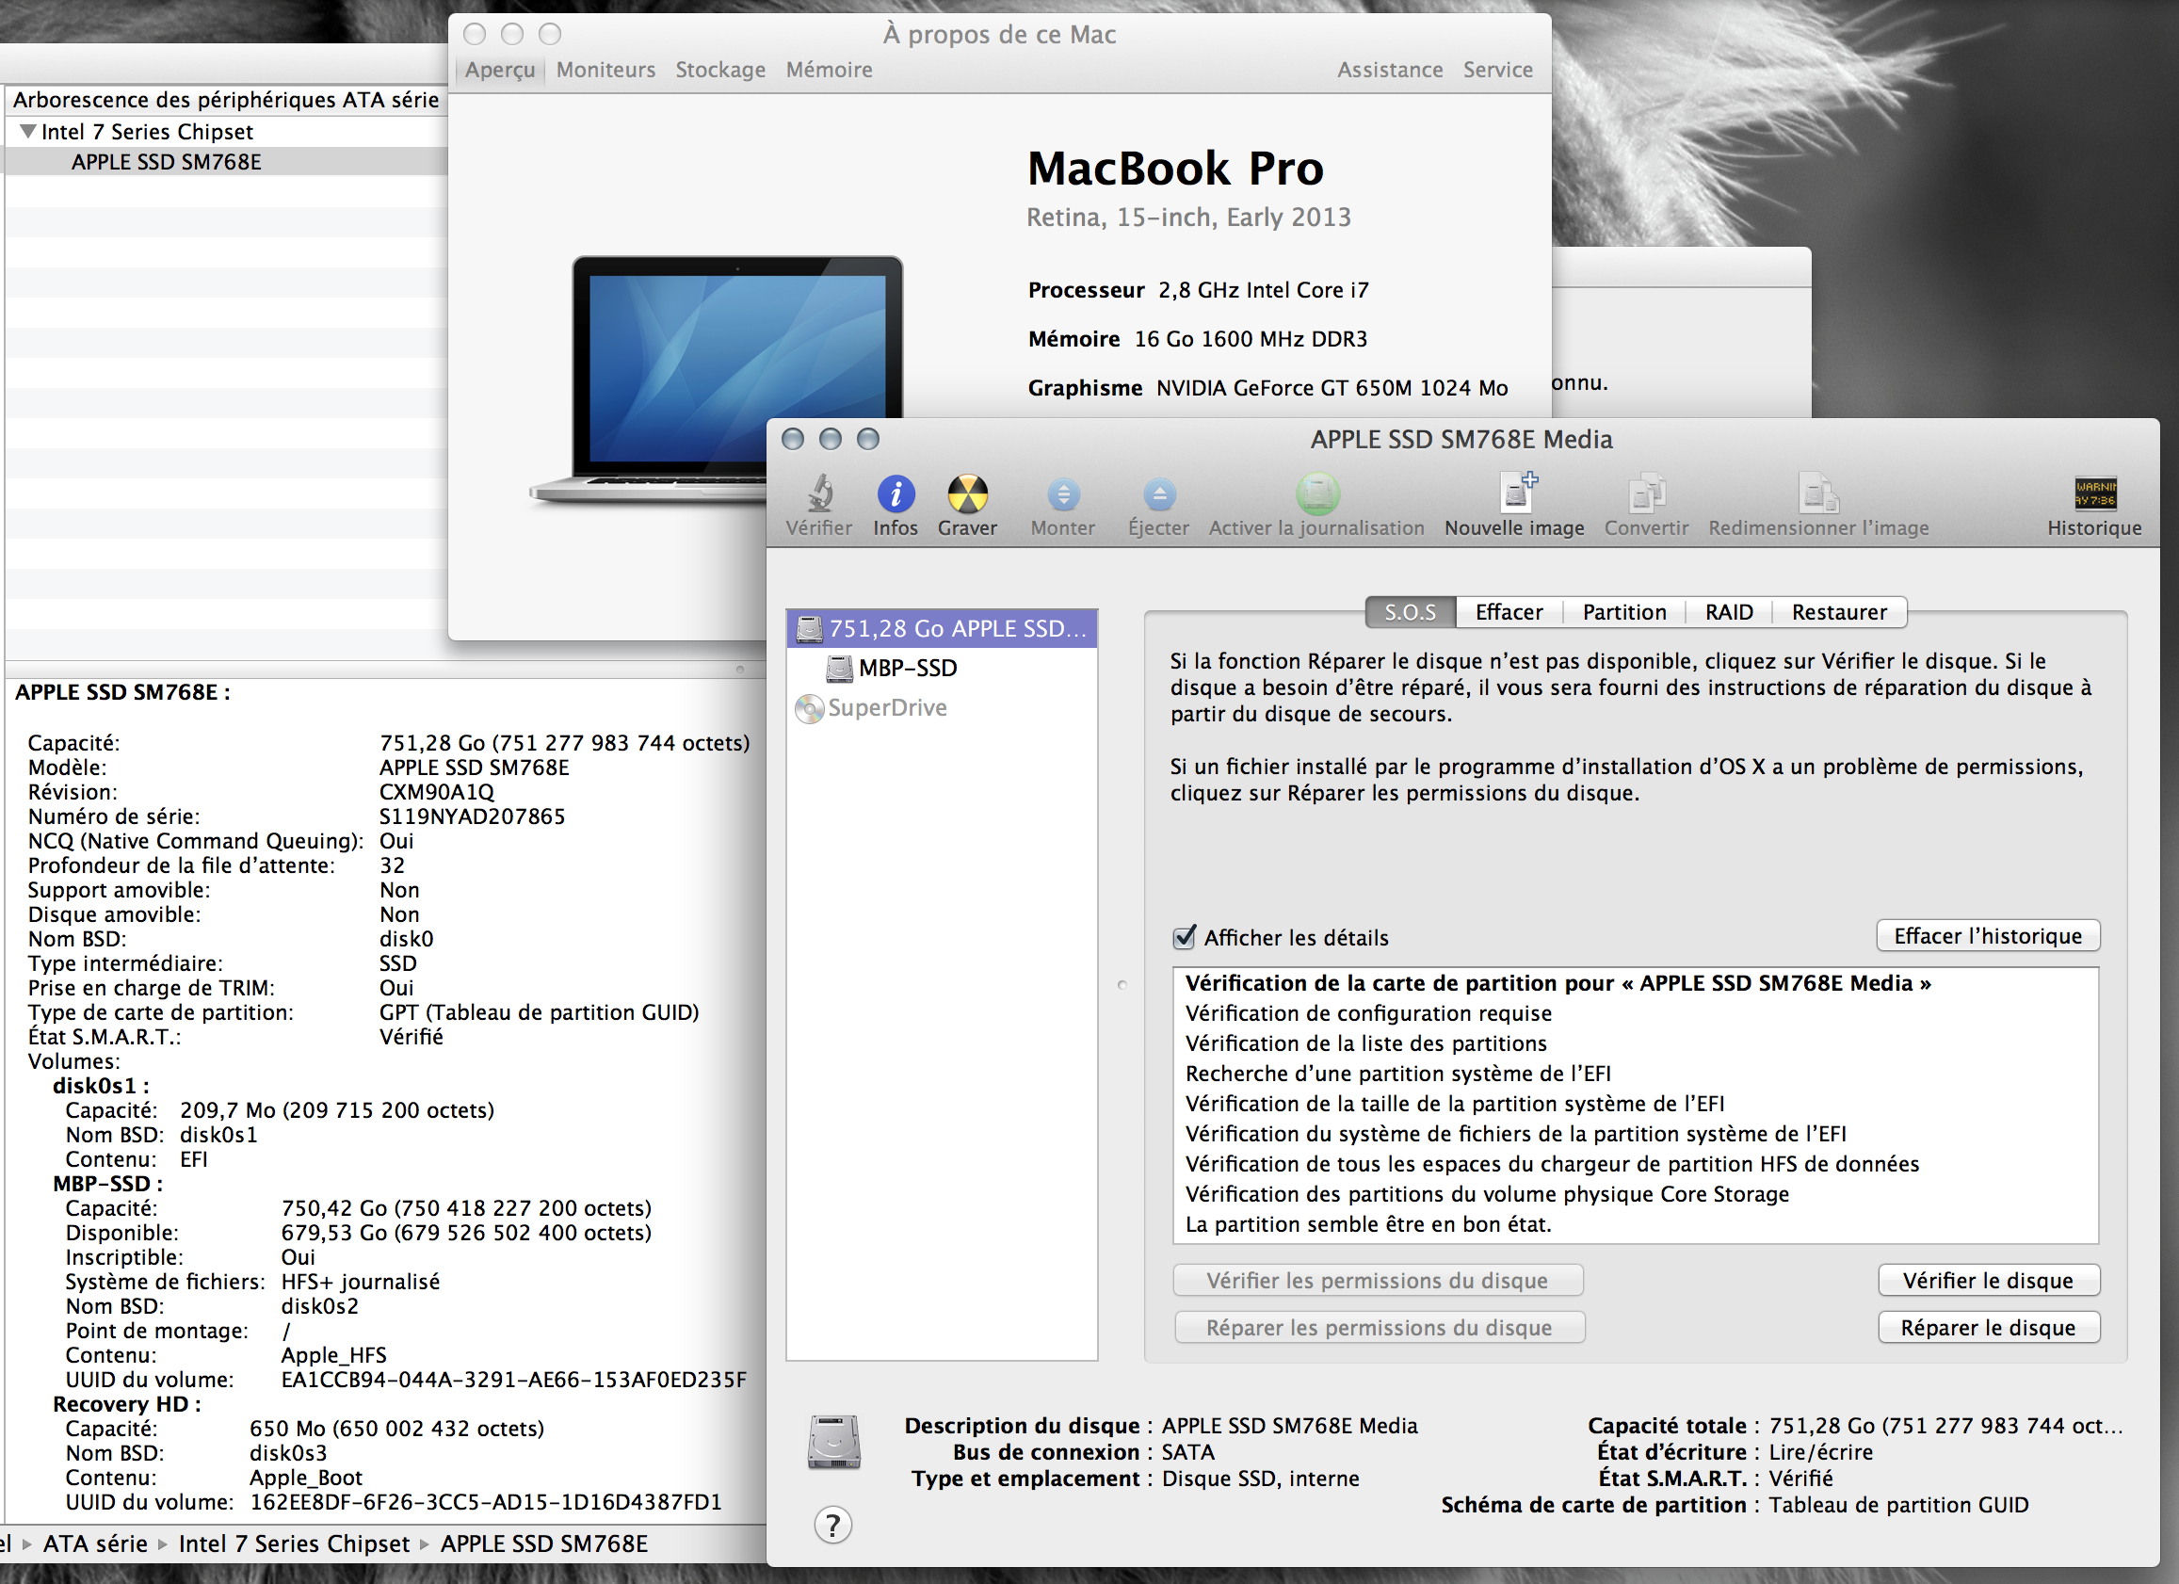The image size is (2179, 1584).
Task: Click Effacer l'historique button
Action: (x=1988, y=935)
